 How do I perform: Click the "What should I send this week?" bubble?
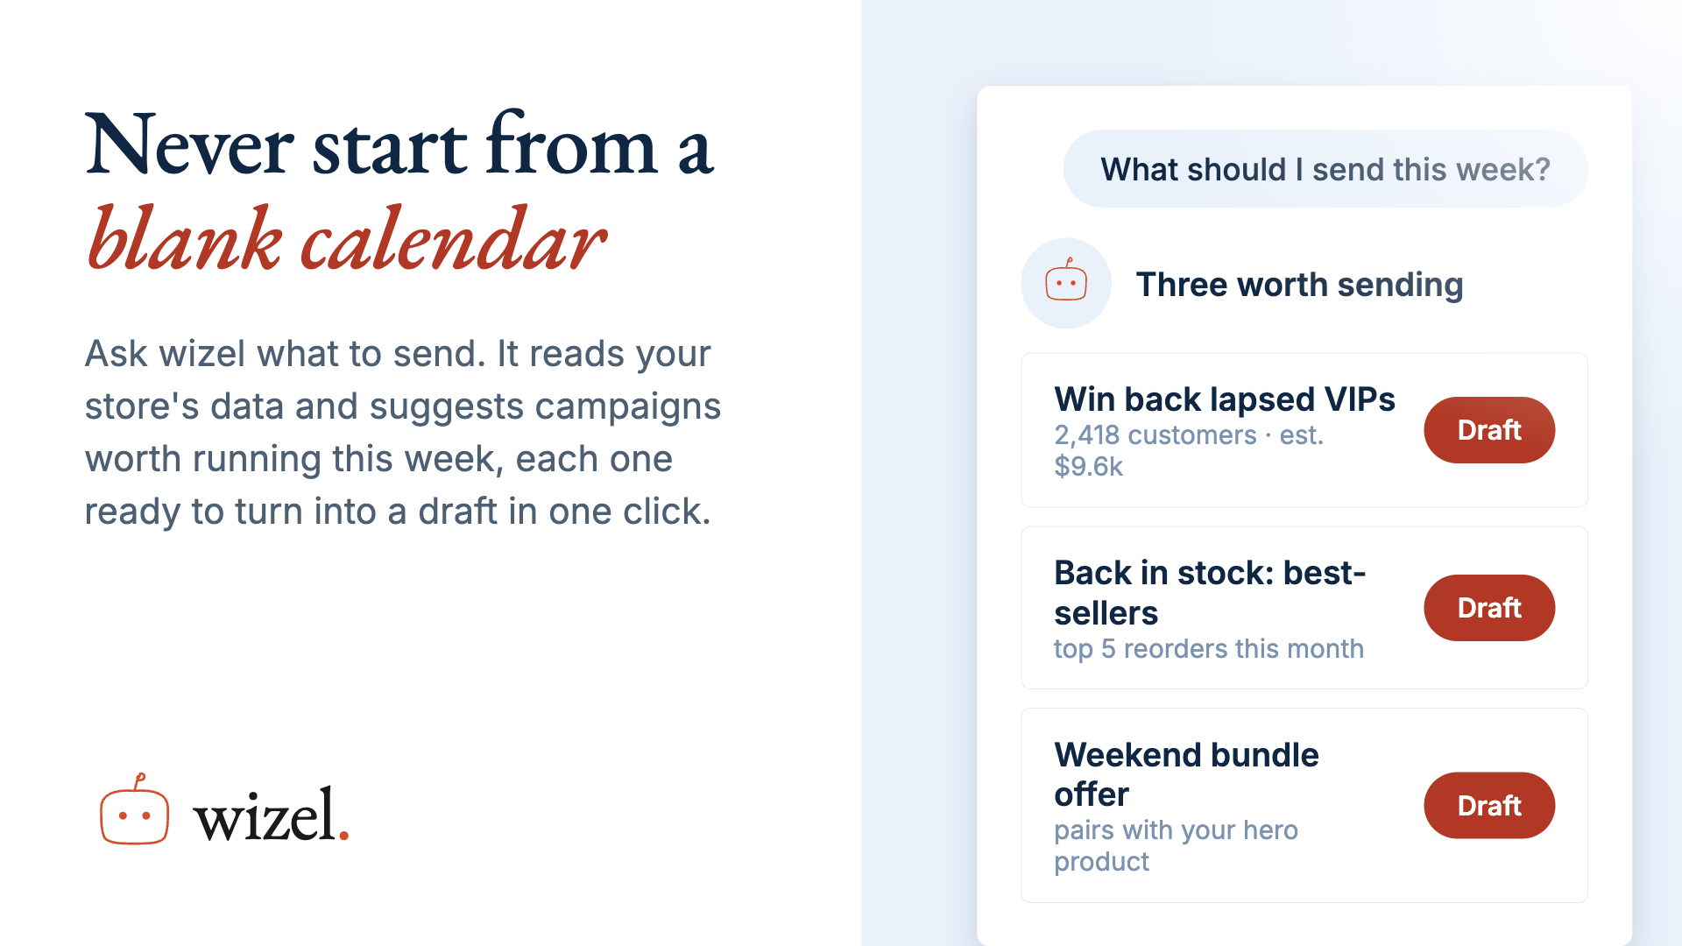1325,169
